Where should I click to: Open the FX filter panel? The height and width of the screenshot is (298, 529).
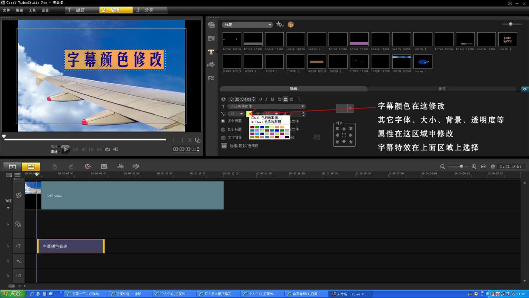coord(211,79)
